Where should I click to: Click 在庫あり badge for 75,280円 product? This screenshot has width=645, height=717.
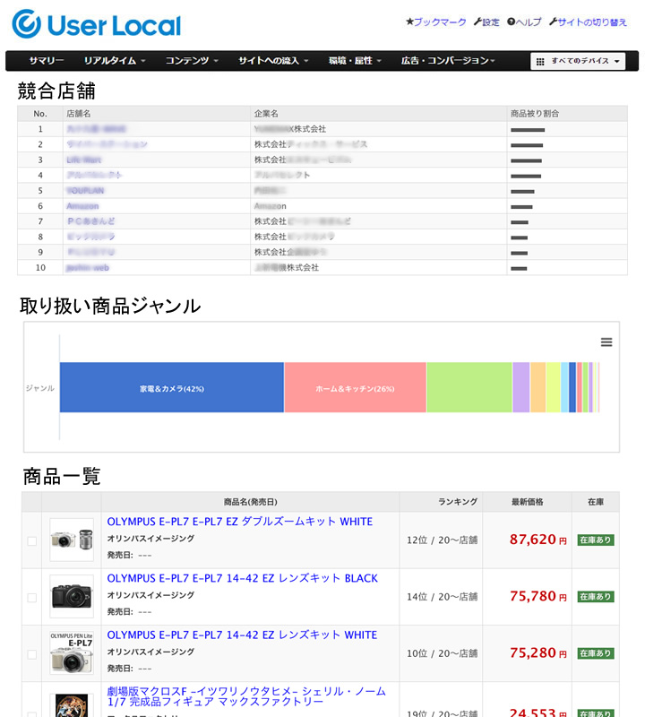(x=596, y=653)
